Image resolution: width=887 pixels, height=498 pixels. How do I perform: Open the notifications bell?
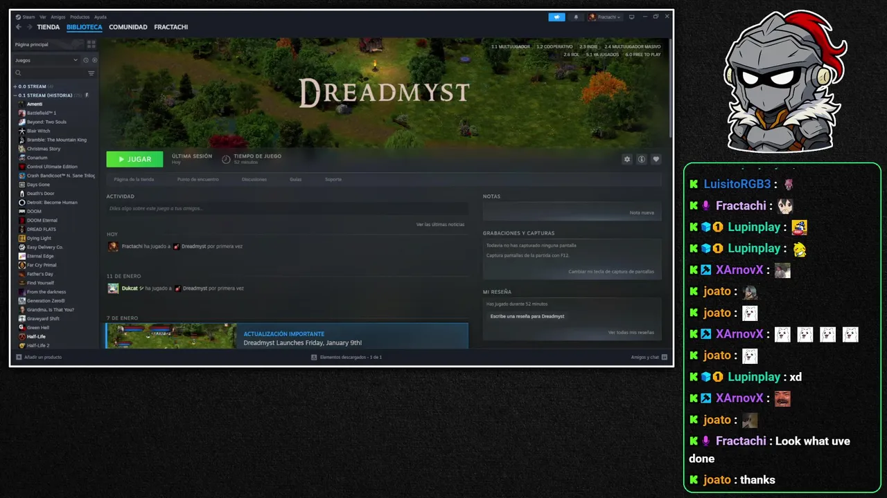tap(576, 17)
